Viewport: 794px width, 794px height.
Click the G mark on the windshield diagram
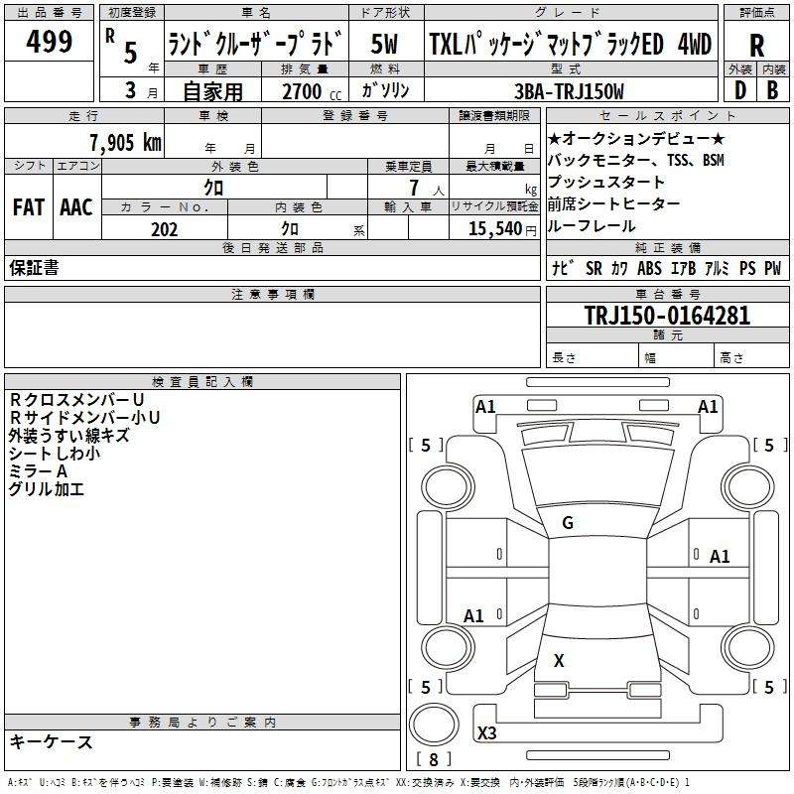[567, 523]
